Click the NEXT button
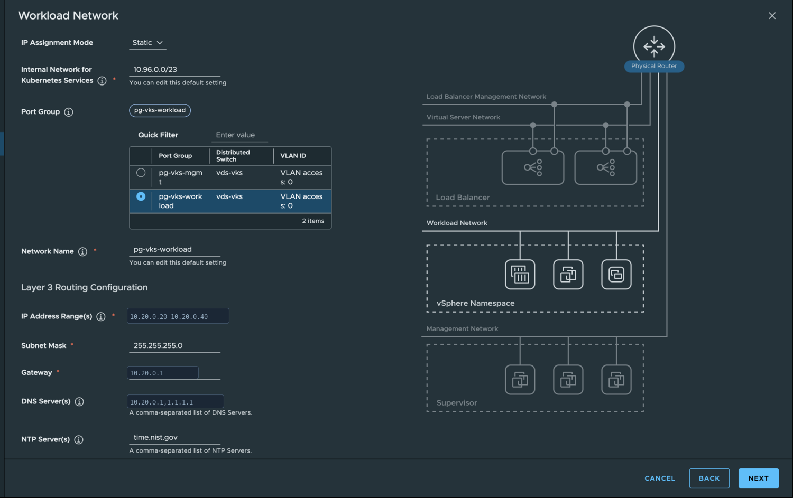This screenshot has width=793, height=498. pos(759,478)
